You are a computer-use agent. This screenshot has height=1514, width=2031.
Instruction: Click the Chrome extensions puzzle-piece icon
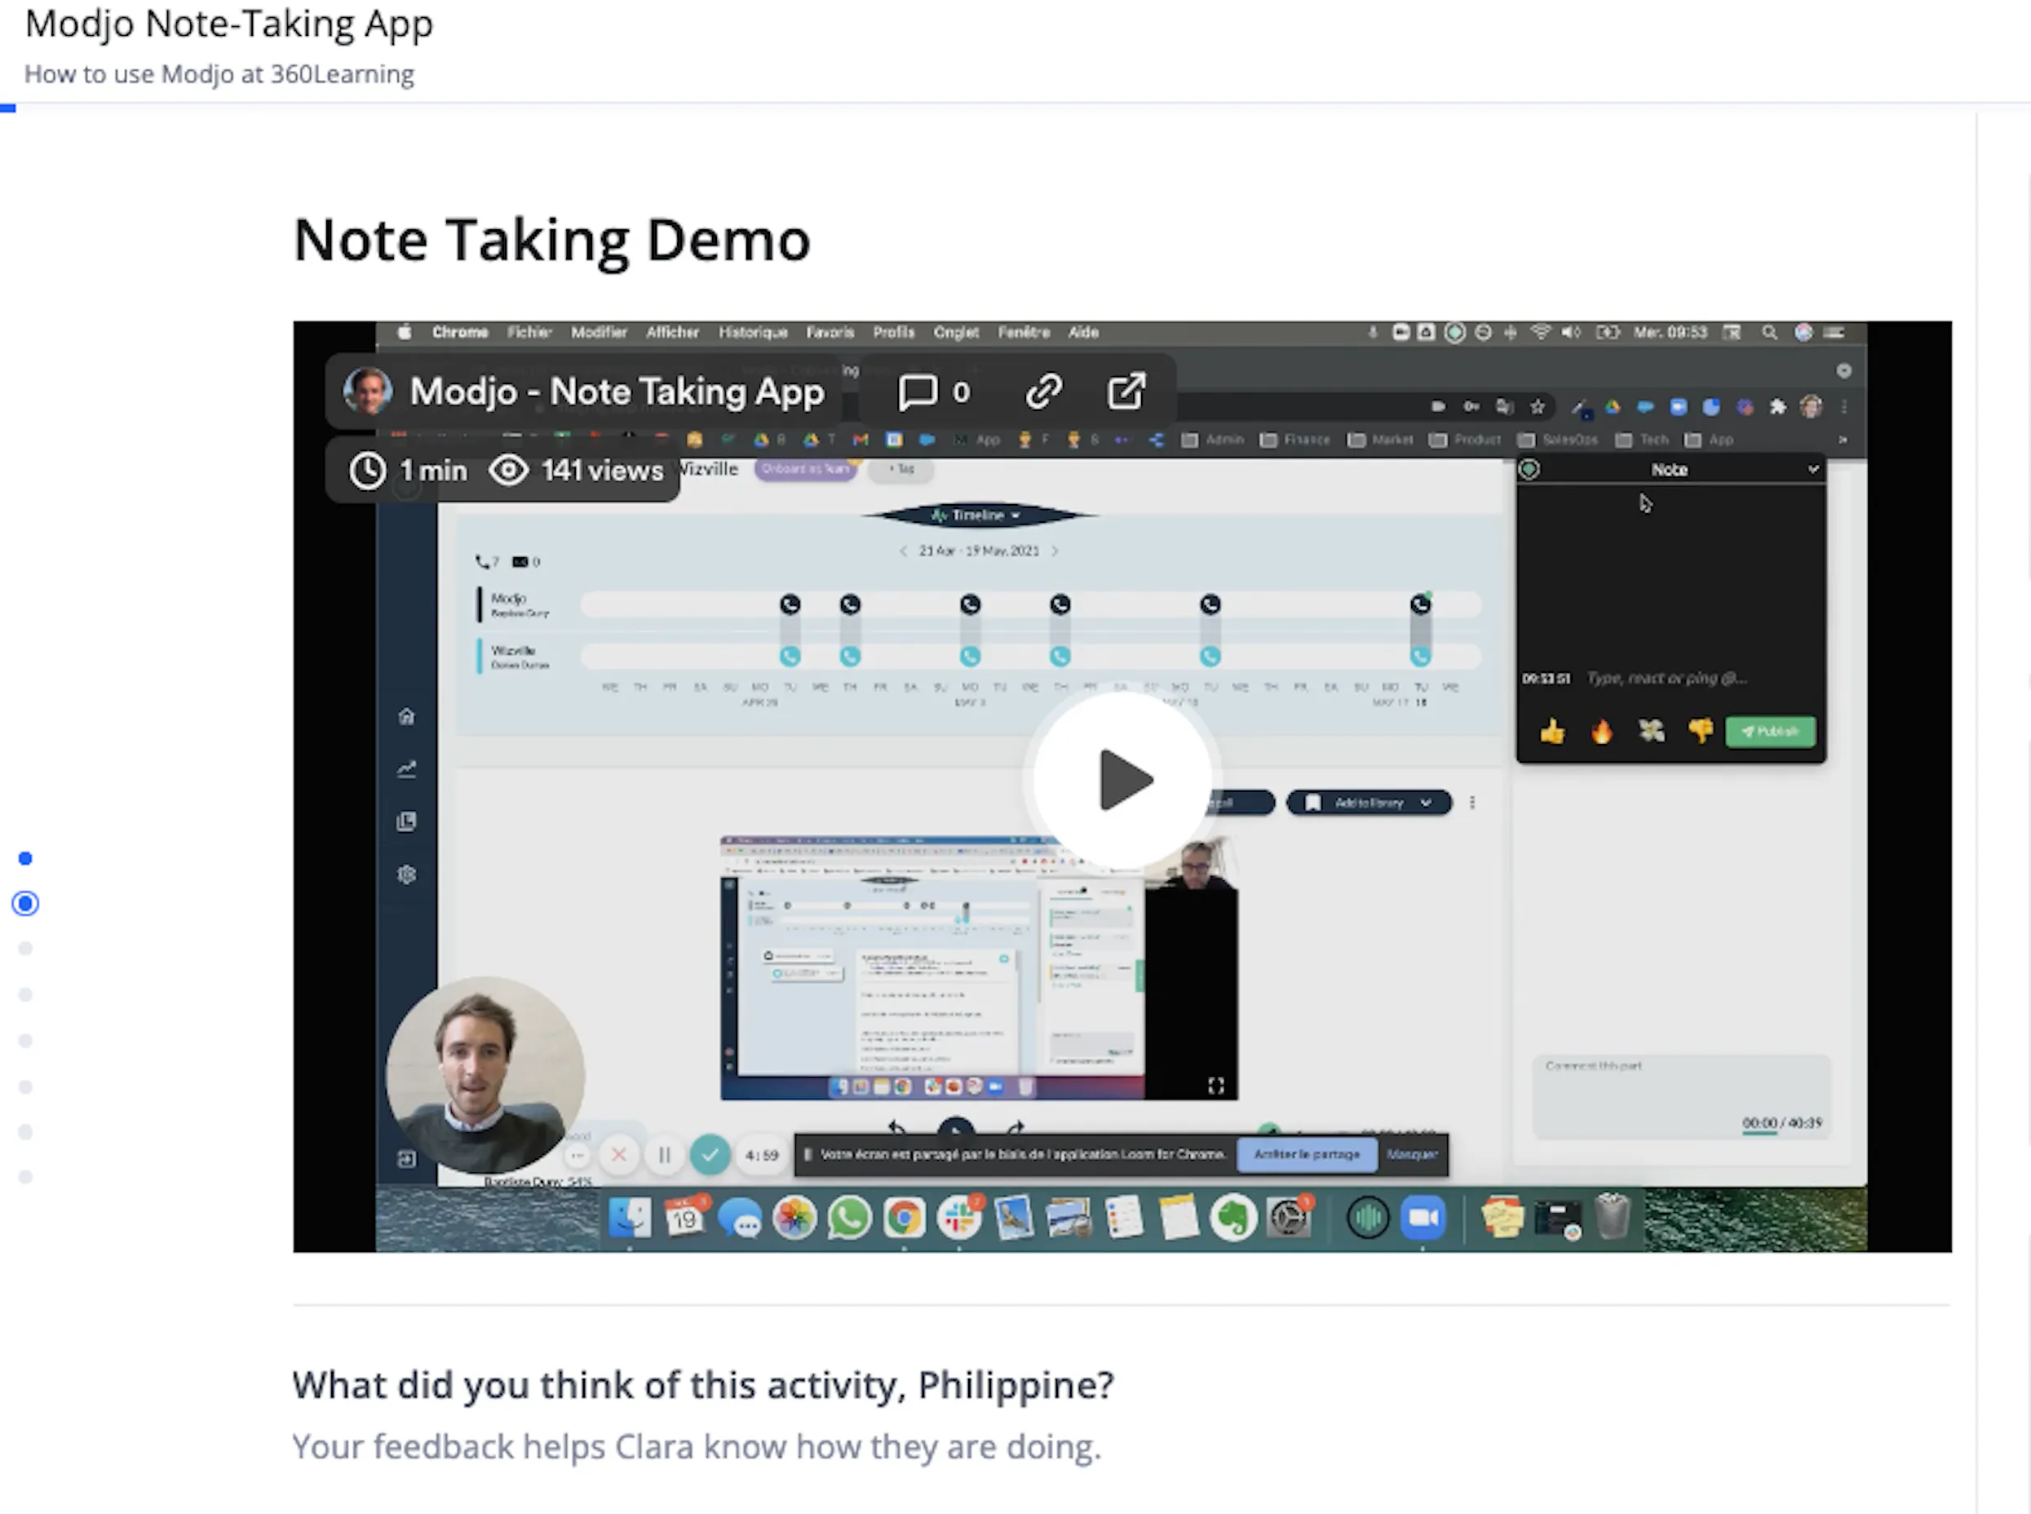(x=1778, y=407)
